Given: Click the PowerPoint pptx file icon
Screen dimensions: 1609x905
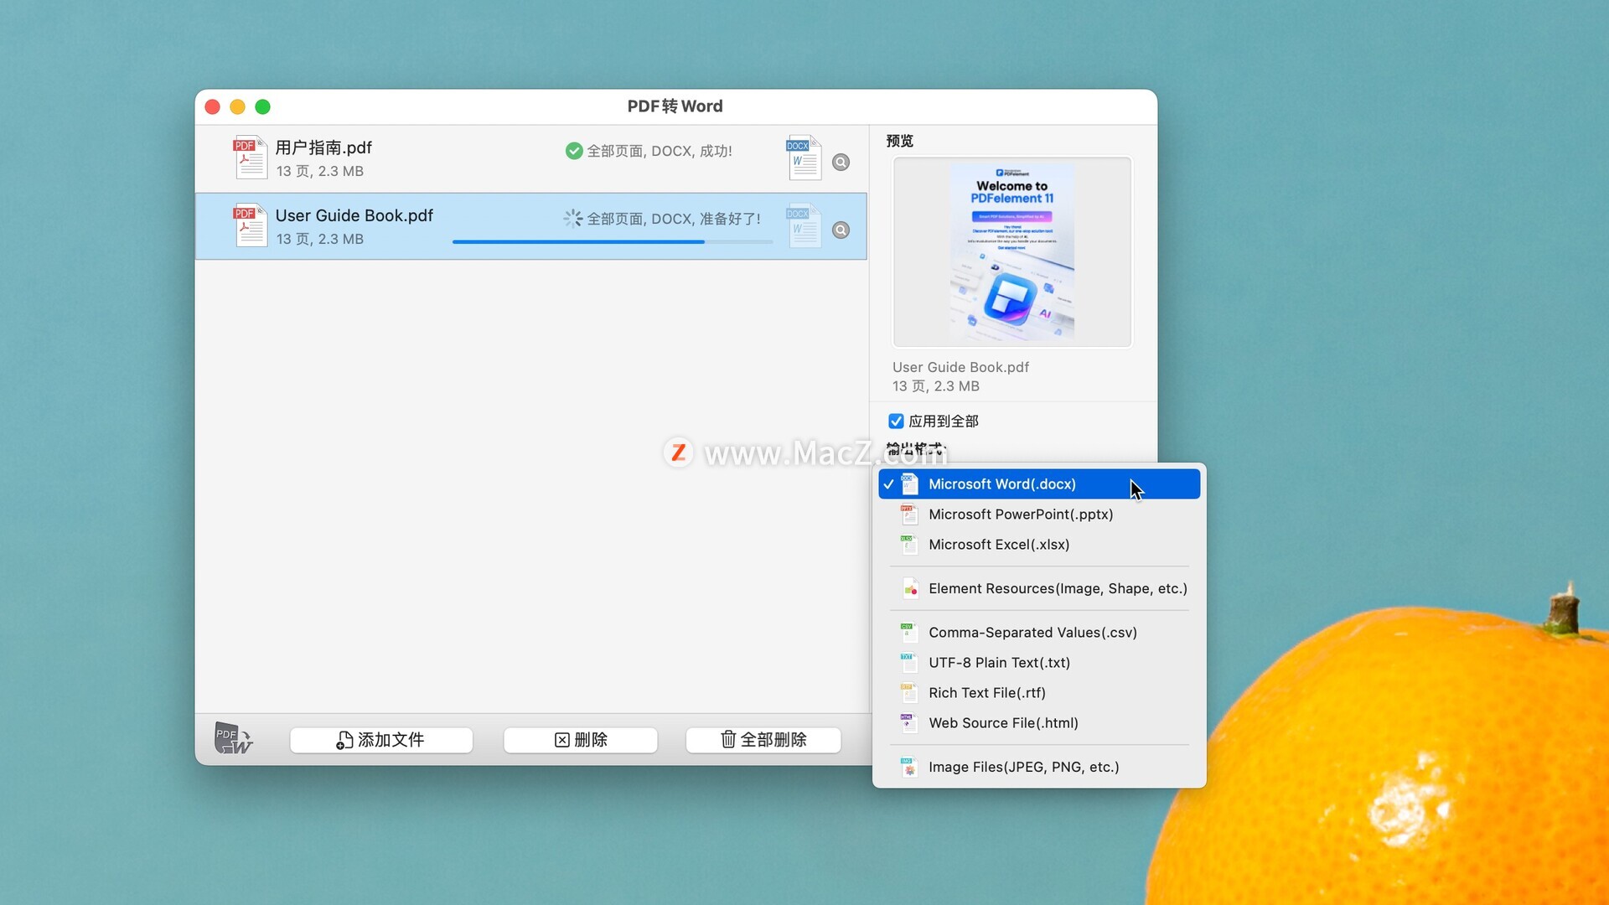Looking at the screenshot, I should coord(909,515).
